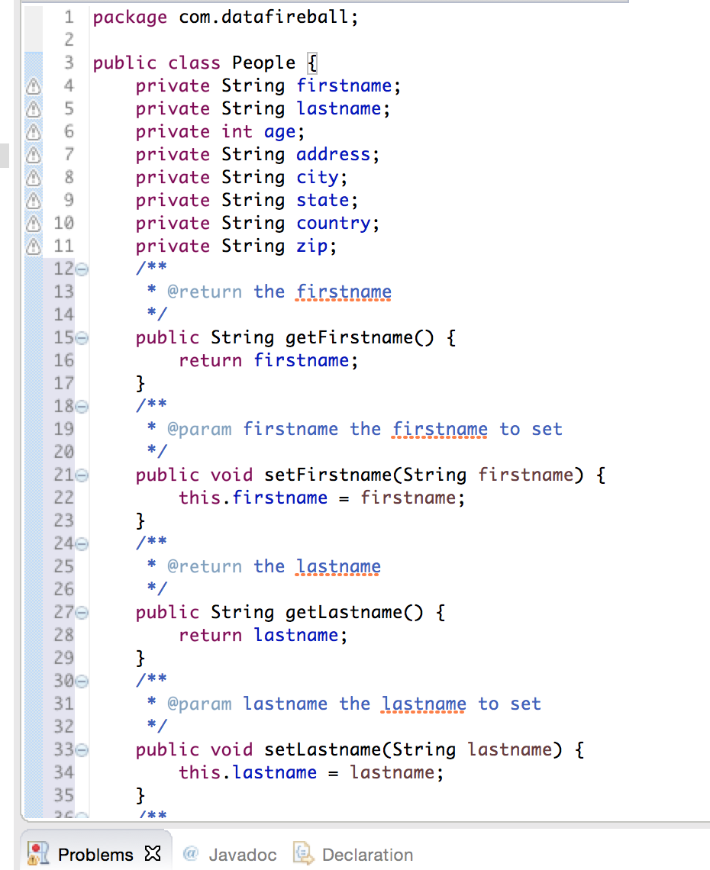Close the Problems view tab
710x870 pixels.
coord(153,852)
